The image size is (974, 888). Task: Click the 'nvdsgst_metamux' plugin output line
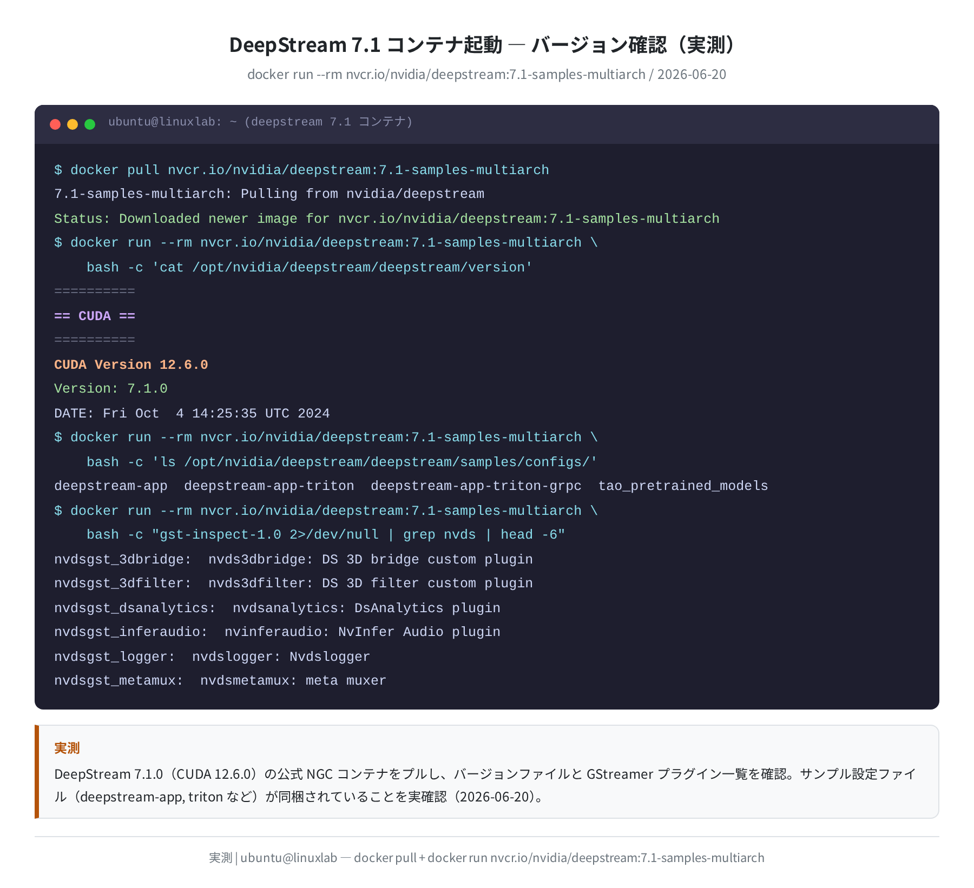(220, 681)
